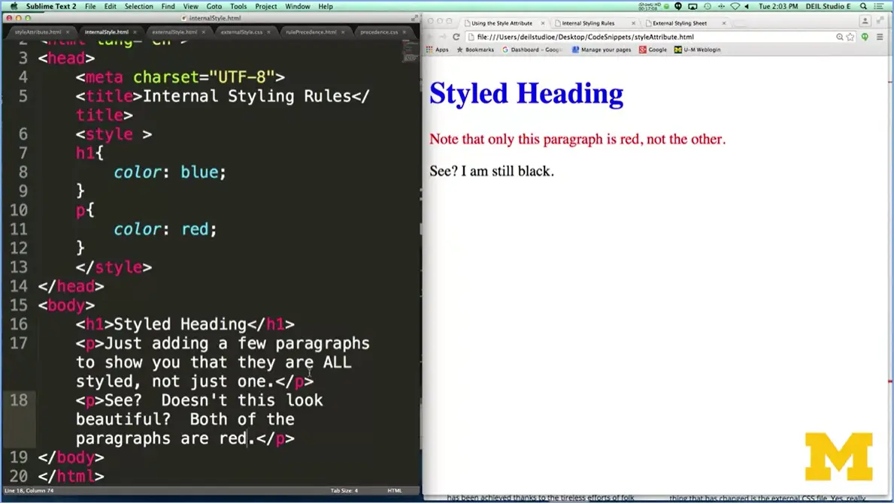Screen dimensions: 894x503
Task: Click the browser reload button
Action: click(456, 37)
